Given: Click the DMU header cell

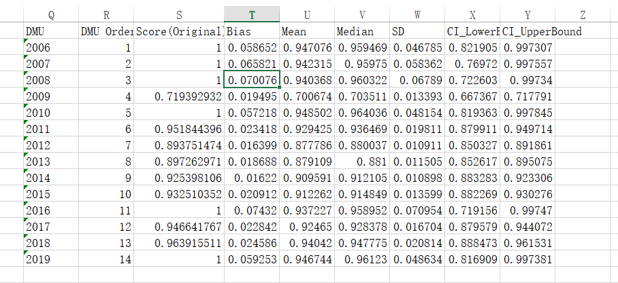Looking at the screenshot, I should 51,32.
